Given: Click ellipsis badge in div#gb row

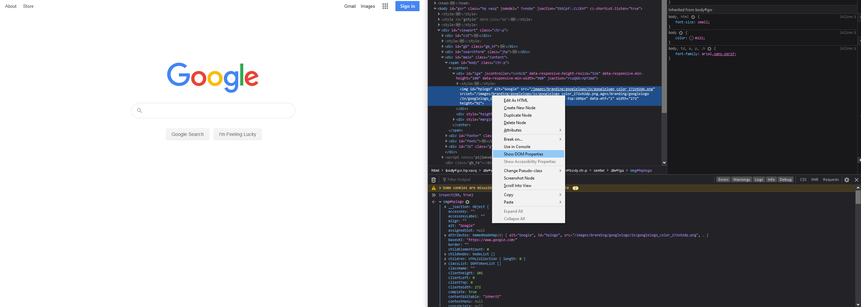Looking at the screenshot, I should click(503, 46).
